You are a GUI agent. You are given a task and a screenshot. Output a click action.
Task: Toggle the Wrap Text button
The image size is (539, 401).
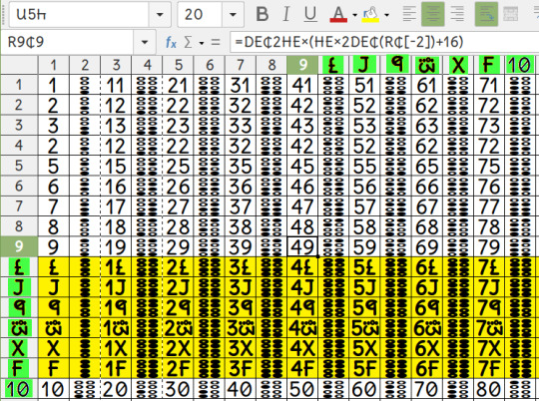point(486,14)
